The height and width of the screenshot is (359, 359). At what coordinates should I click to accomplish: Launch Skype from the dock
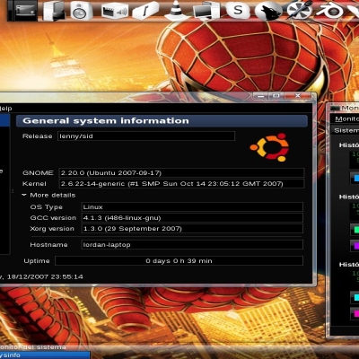pyautogui.click(x=238, y=11)
